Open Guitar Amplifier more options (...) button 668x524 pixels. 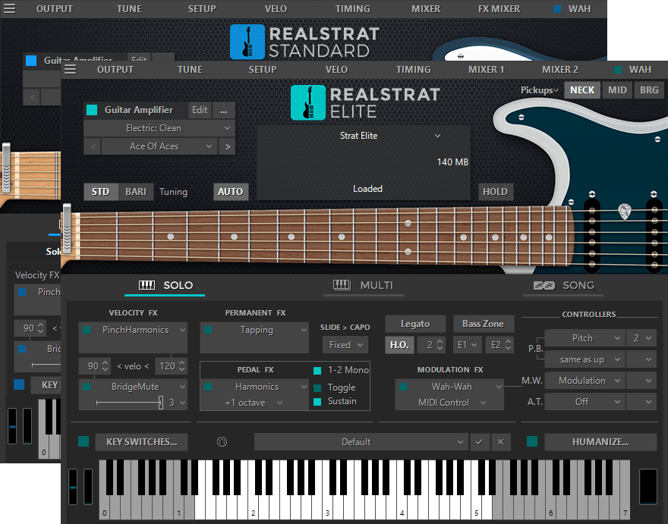coord(223,110)
